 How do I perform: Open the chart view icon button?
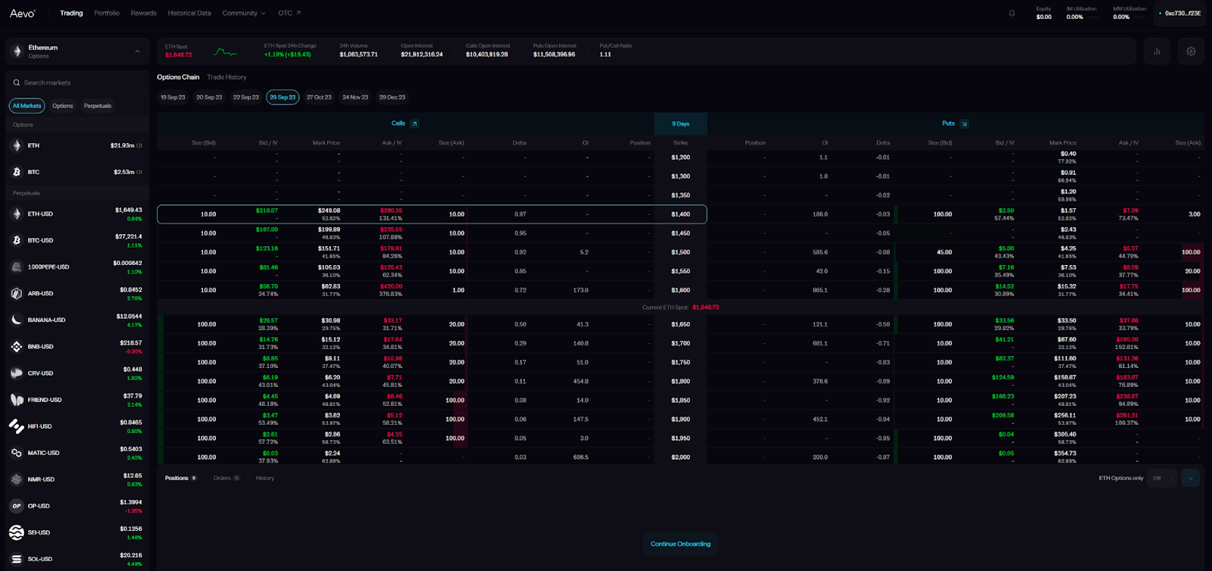click(1157, 51)
